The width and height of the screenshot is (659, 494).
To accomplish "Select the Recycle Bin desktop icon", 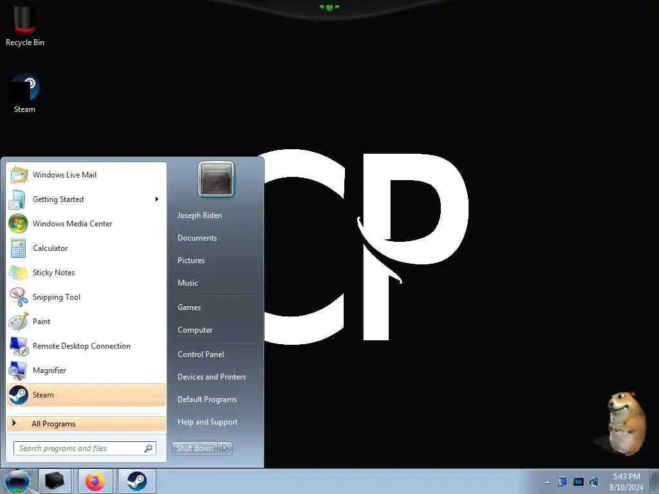I will point(25,26).
